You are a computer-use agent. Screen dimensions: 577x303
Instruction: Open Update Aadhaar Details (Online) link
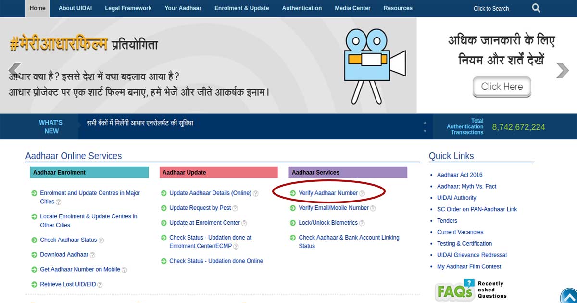click(210, 193)
